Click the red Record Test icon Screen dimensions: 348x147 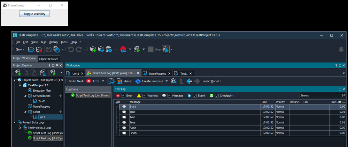pyautogui.click(x=123, y=49)
